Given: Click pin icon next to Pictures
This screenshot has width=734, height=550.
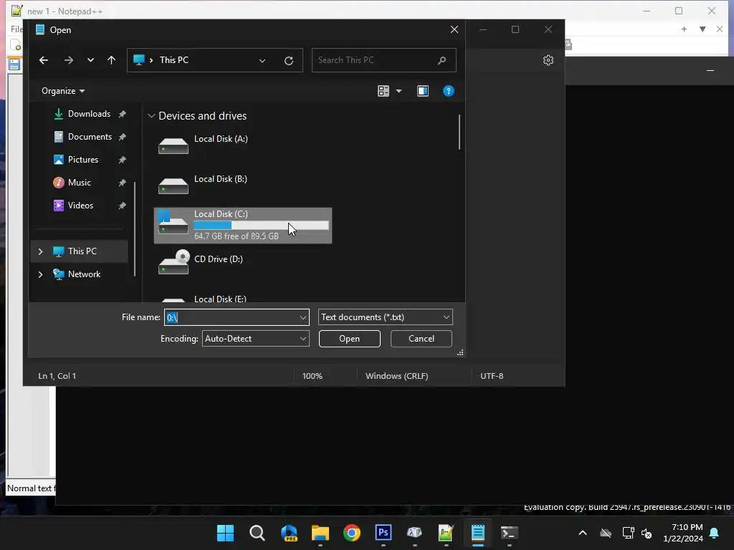Looking at the screenshot, I should (122, 160).
